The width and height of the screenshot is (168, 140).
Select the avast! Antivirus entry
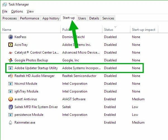pyautogui.click(x=26, y=99)
